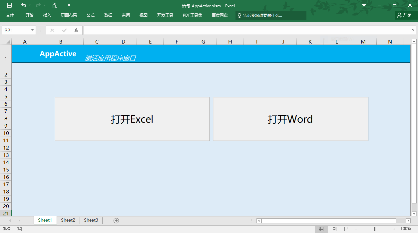Click the Name Box showing P21
This screenshot has width=418, height=233.
click(16, 30)
